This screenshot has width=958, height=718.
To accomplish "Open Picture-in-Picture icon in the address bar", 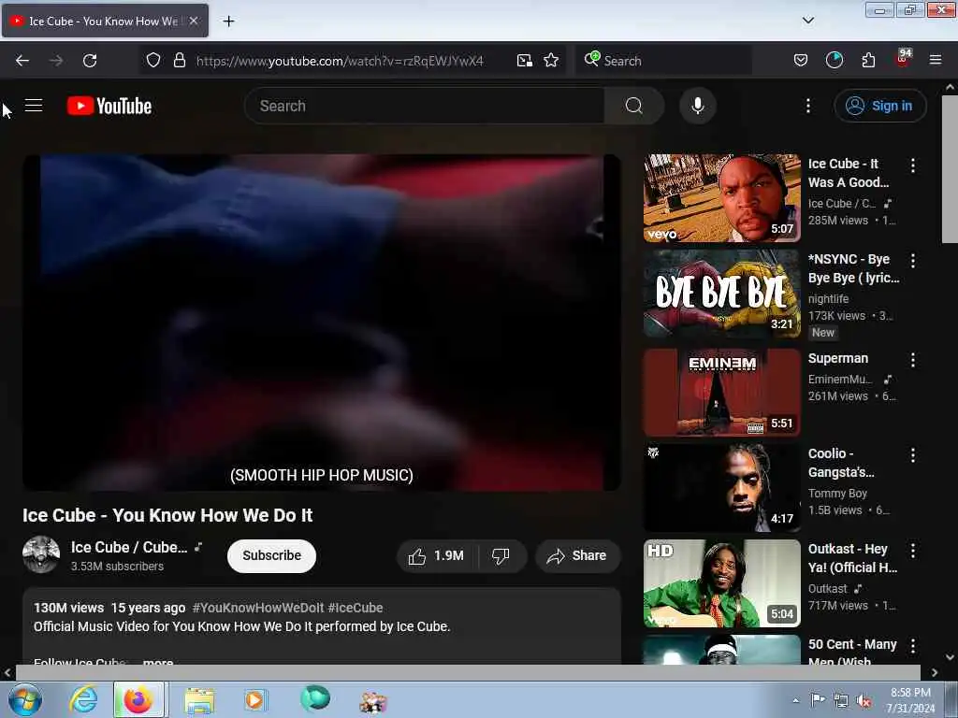I will coord(524,61).
